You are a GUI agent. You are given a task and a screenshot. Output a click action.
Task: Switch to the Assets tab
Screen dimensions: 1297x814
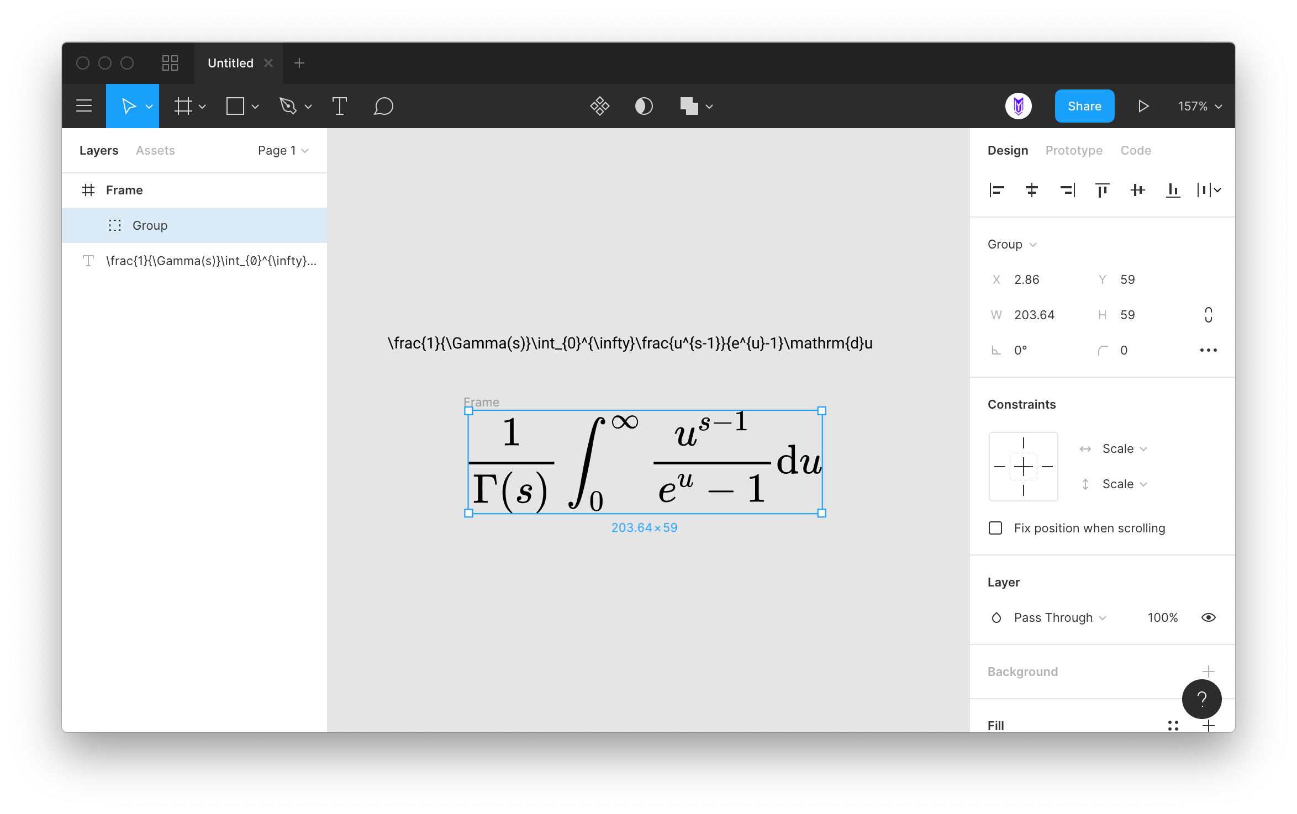point(155,150)
